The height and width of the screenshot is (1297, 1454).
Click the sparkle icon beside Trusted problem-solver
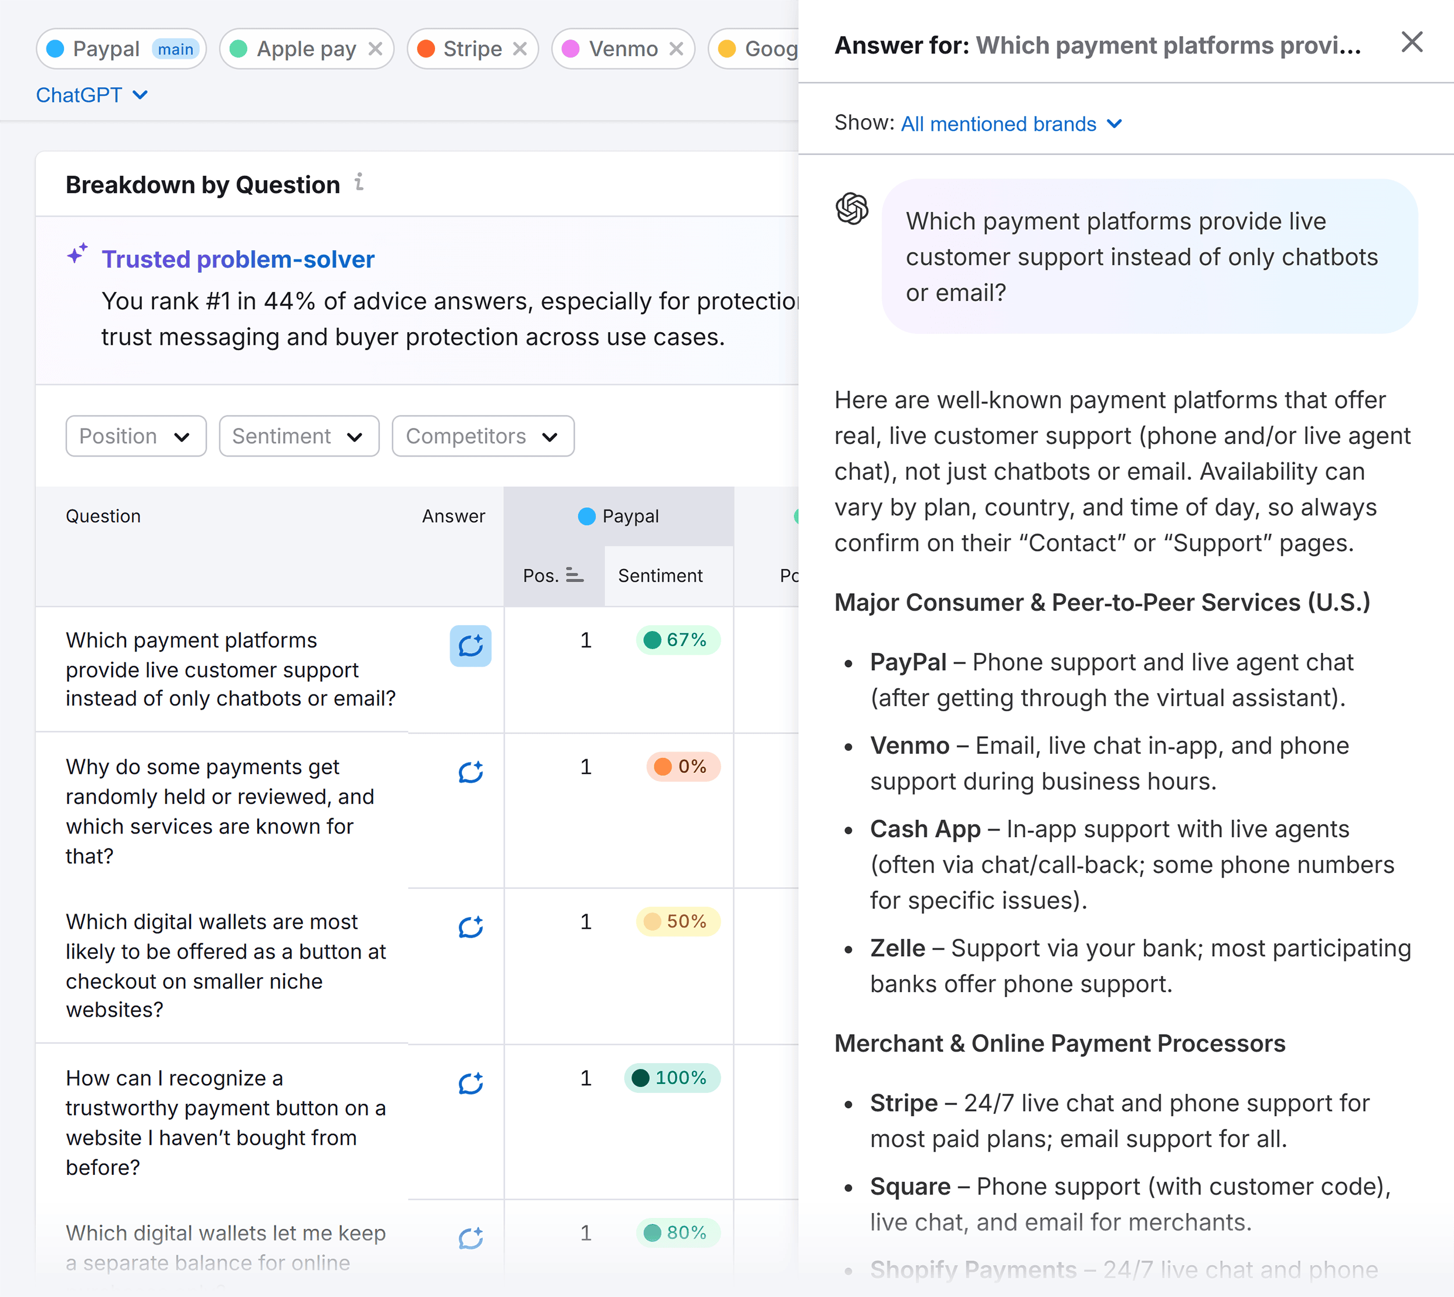coord(79,254)
